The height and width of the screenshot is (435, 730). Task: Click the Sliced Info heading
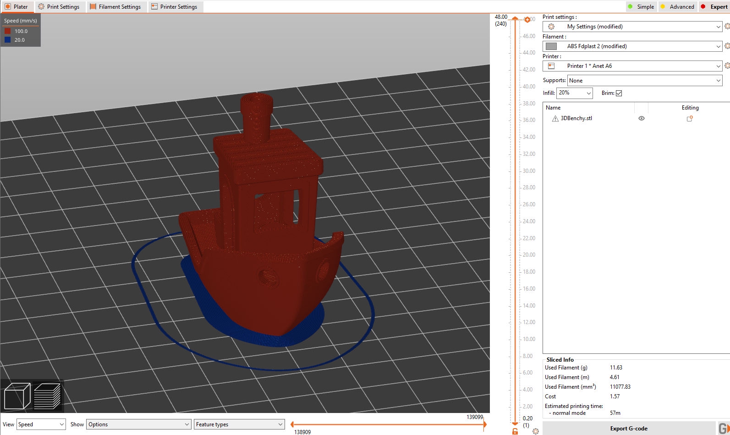(560, 360)
